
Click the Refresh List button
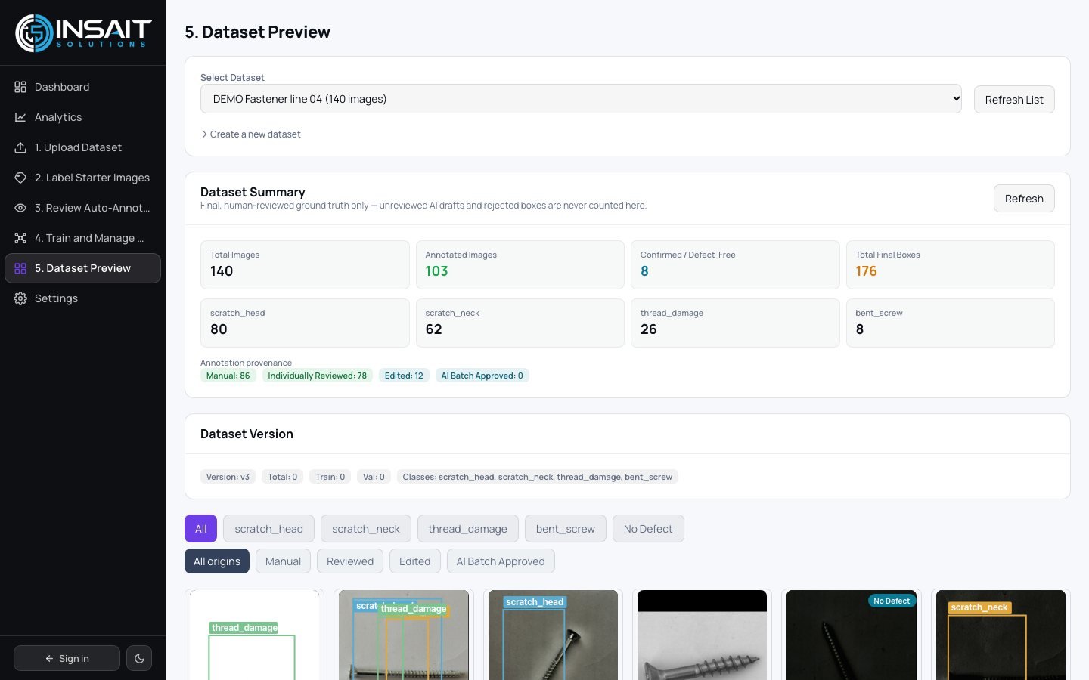(1014, 100)
